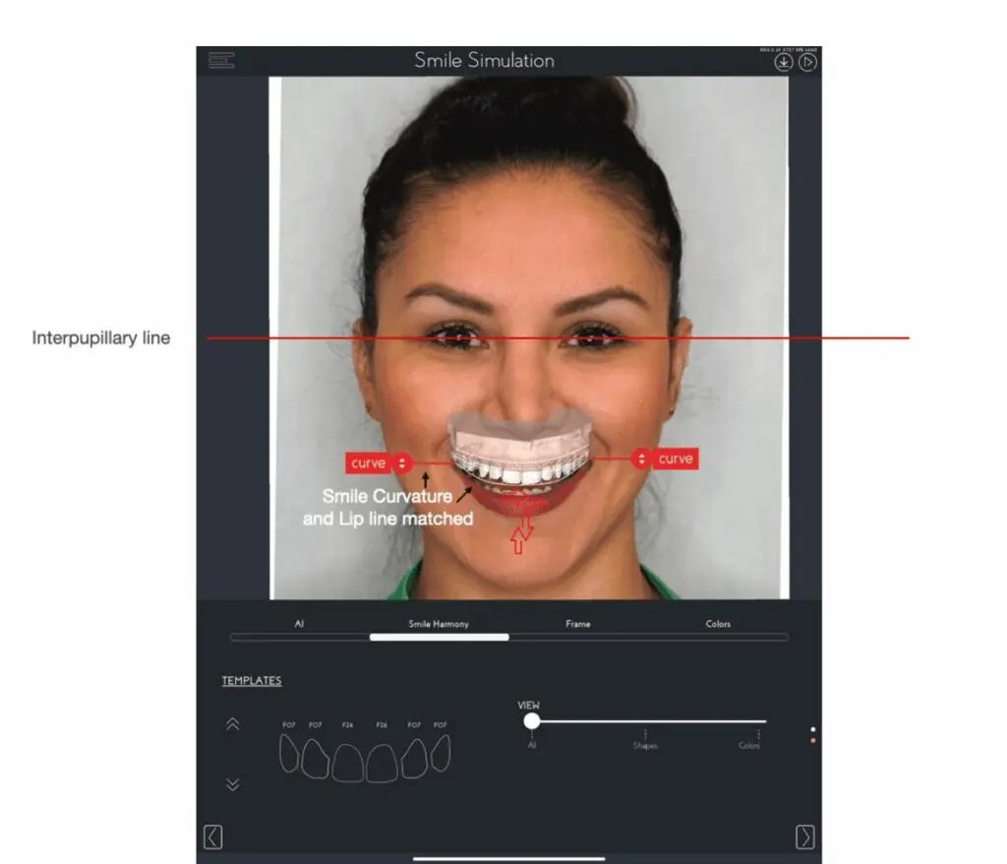Go back with the bottom-left chevron
Screen dimensions: 1007x864
coord(212,836)
